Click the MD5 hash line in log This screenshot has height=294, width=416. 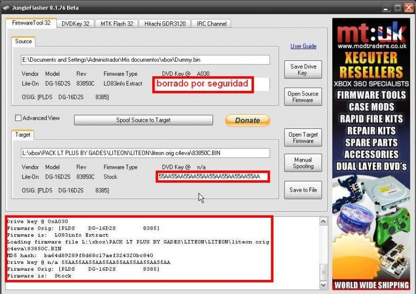(x=80, y=256)
